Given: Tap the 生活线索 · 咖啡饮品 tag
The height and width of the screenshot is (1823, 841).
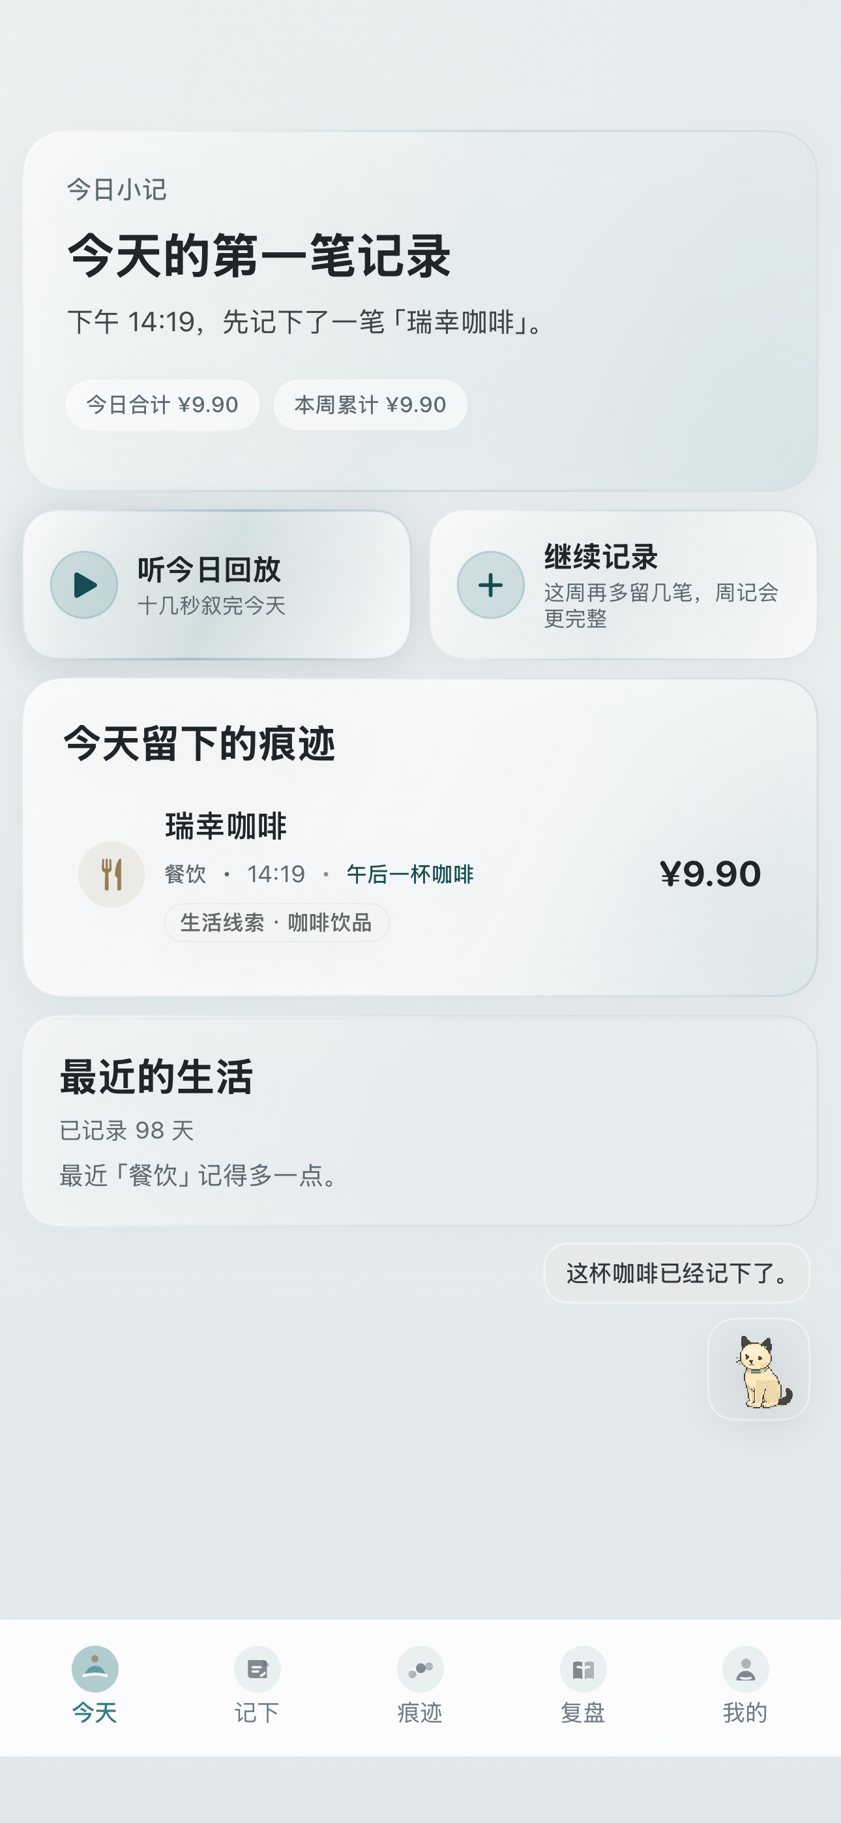Looking at the screenshot, I should (276, 922).
